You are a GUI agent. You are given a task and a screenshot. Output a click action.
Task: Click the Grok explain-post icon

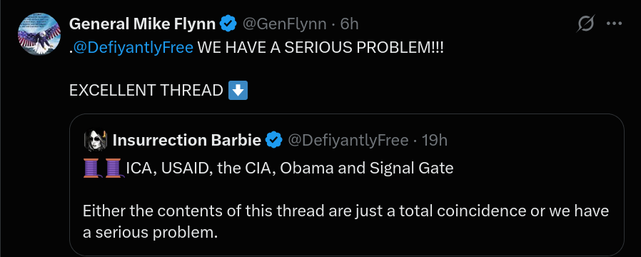[585, 24]
